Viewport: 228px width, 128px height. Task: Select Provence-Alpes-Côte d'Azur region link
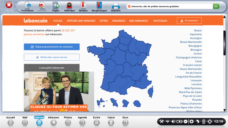point(185,108)
